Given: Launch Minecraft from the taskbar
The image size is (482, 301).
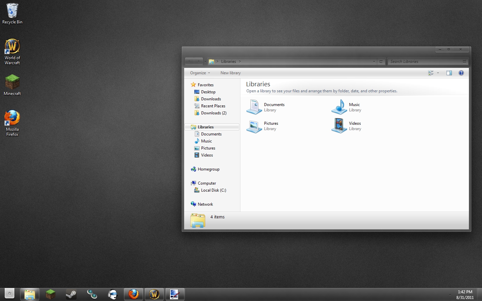Looking at the screenshot, I should (50, 294).
